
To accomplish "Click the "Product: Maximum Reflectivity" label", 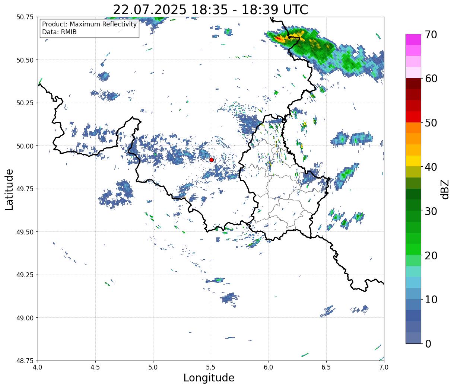I will click(89, 24).
